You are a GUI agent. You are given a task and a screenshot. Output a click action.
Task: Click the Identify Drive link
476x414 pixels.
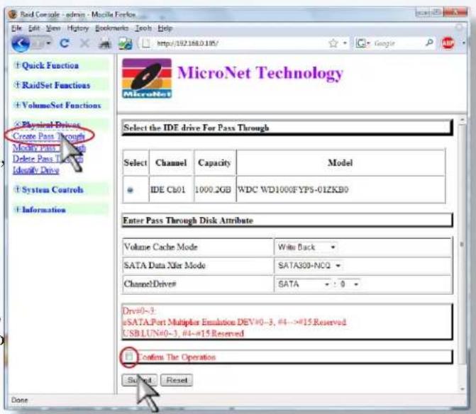click(x=35, y=170)
